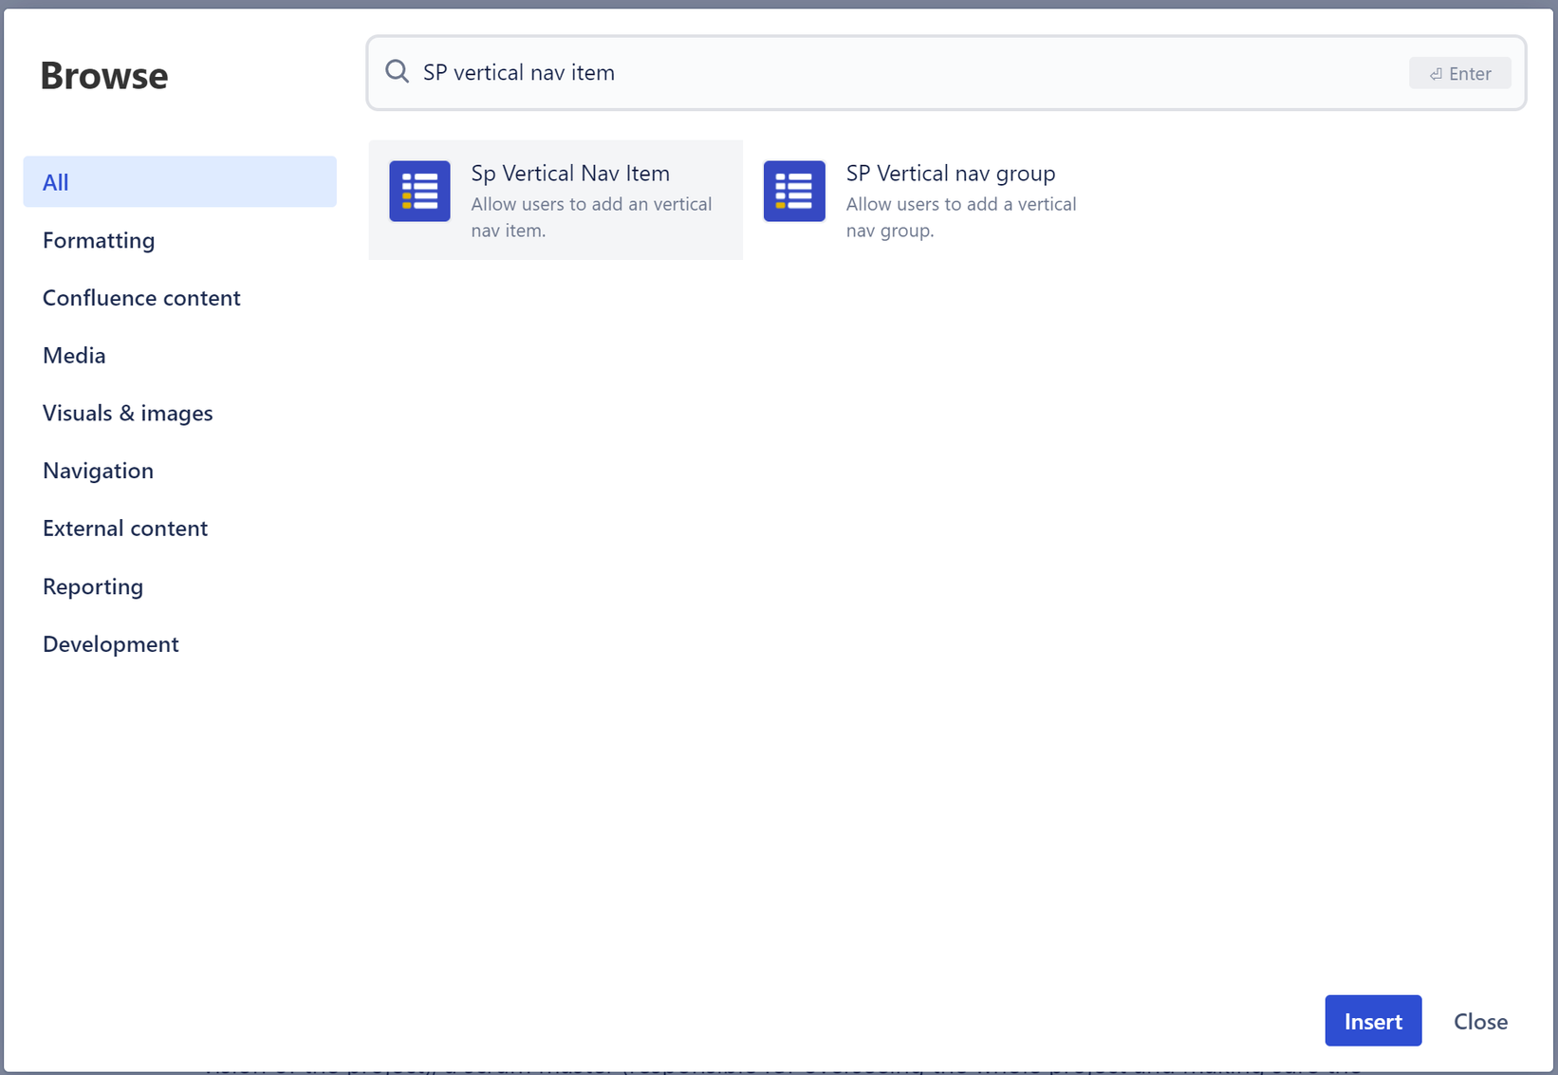Open the Confluence content category
Viewport: 1558px width, 1075px height.
[141, 298]
